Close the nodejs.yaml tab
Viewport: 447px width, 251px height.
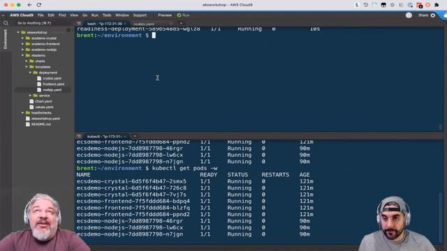[x=170, y=24]
